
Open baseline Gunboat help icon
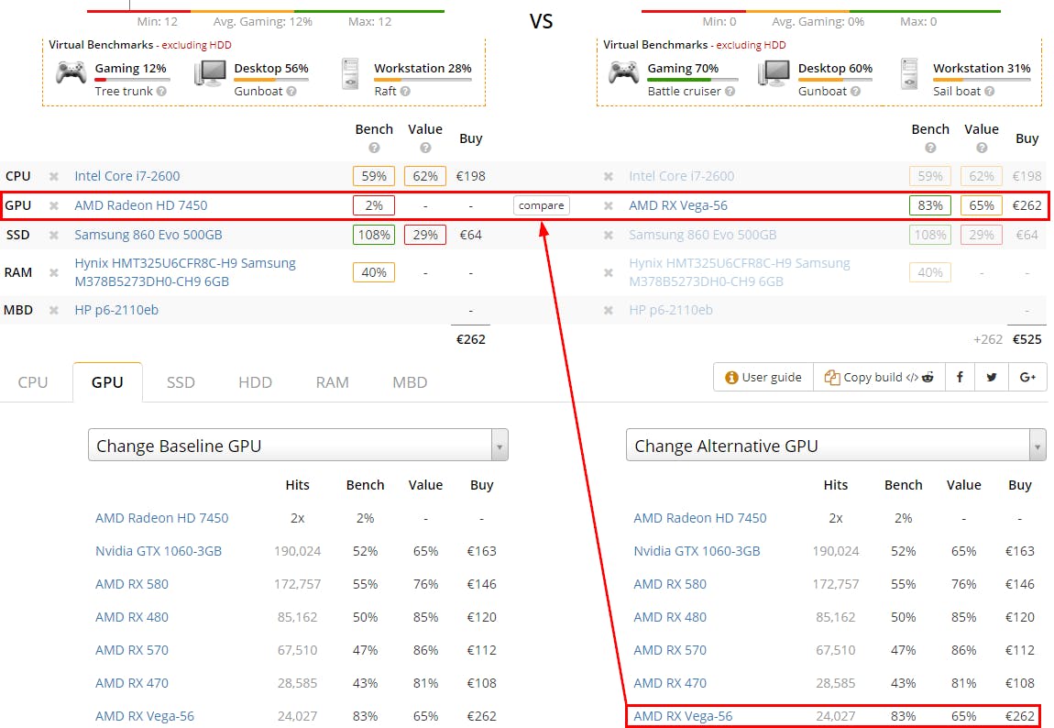click(x=291, y=92)
